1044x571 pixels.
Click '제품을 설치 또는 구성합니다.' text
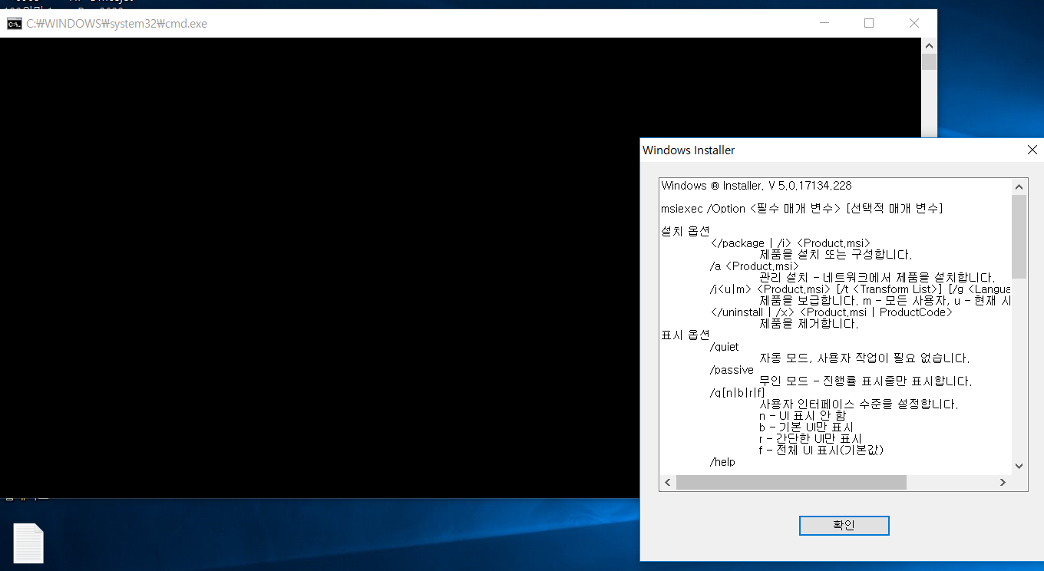click(x=836, y=255)
